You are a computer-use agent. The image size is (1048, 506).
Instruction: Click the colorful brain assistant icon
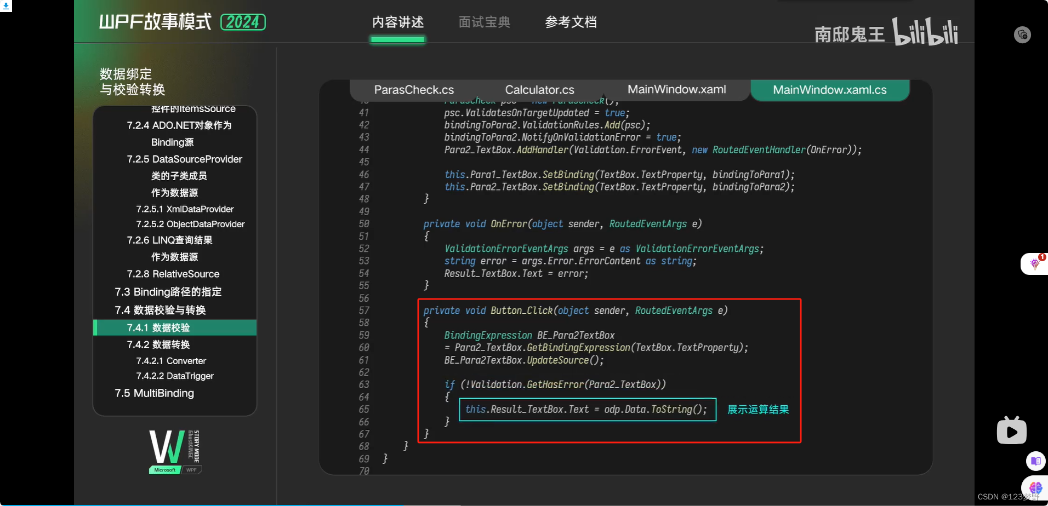1035,487
